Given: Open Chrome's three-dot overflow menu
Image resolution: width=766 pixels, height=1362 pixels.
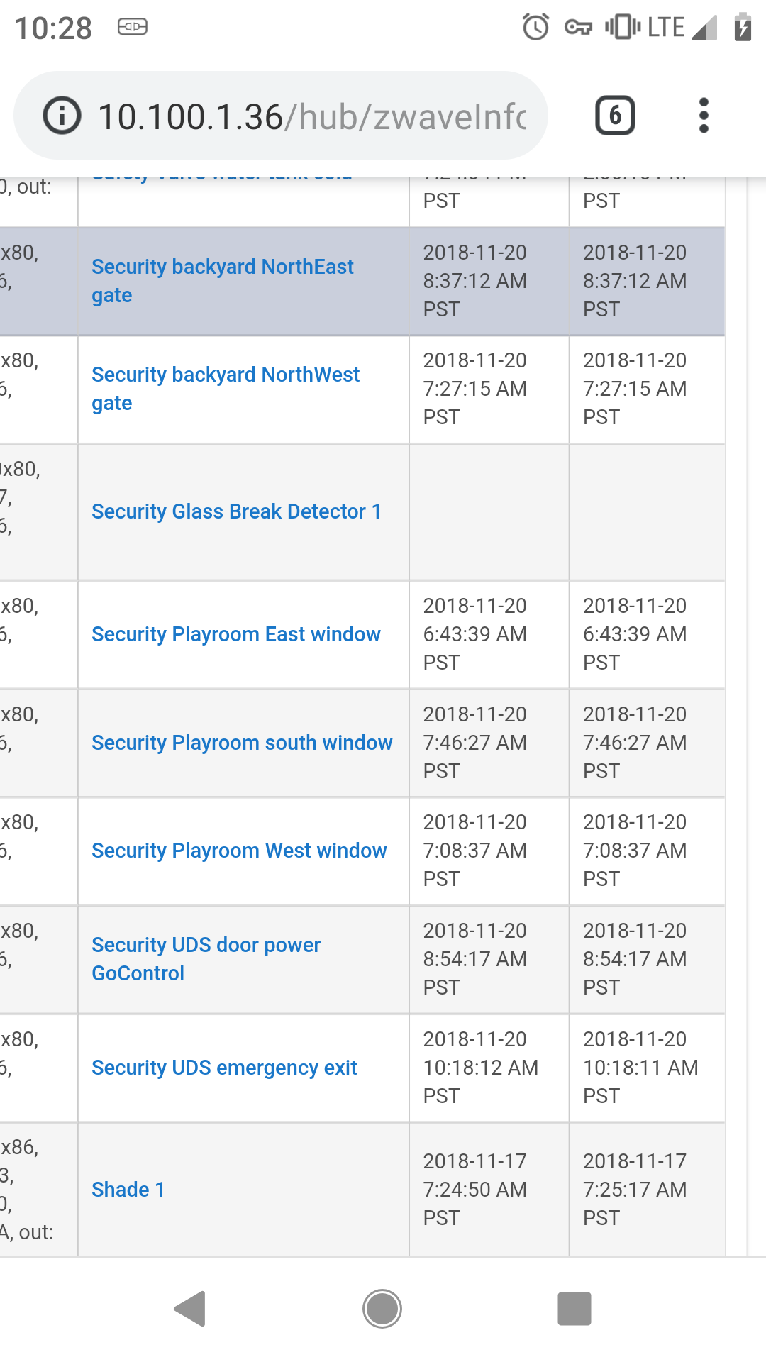Looking at the screenshot, I should [x=704, y=116].
